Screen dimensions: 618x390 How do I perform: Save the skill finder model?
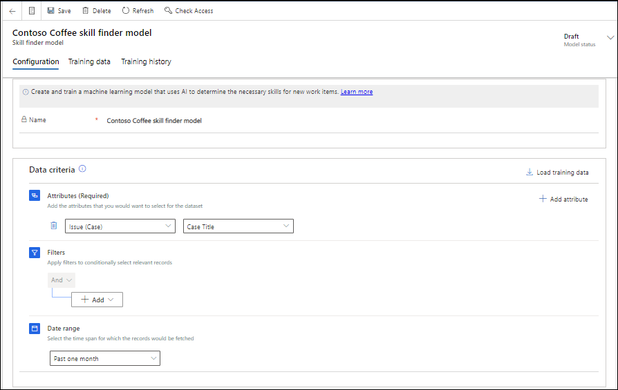pos(59,10)
